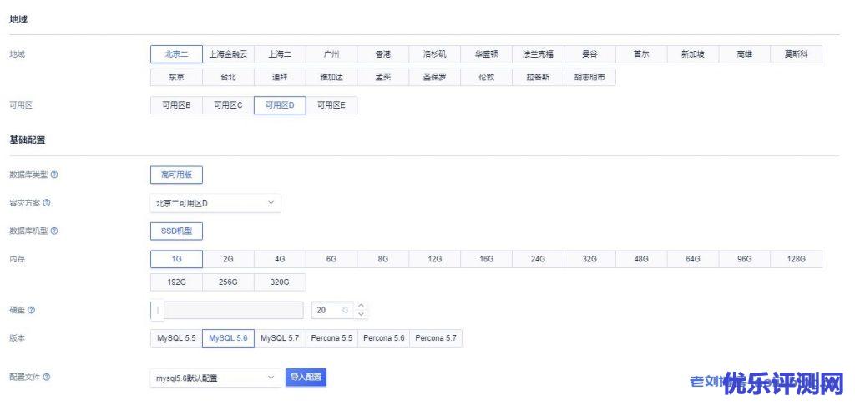855x406 pixels.
Task: Choose 2G memory option
Action: point(228,259)
